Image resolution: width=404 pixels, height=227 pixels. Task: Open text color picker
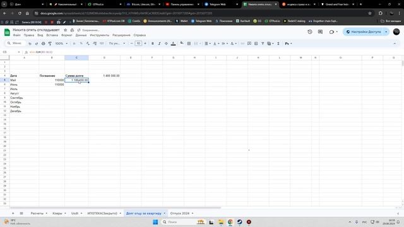click(x=174, y=44)
